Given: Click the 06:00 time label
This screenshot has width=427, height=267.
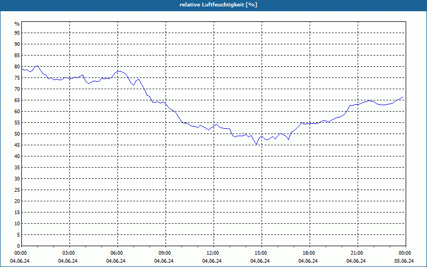Looking at the screenshot, I should click(116, 253).
